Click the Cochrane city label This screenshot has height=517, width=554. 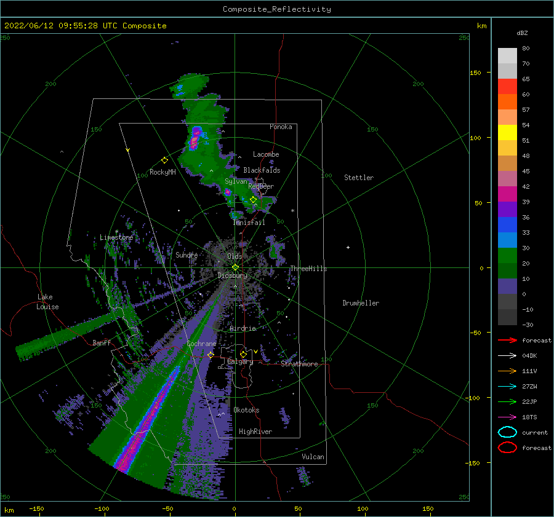201,344
